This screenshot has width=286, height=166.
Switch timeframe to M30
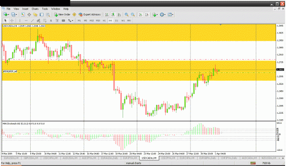(98, 21)
